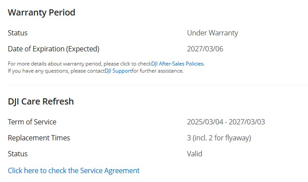Open the DJI After-Sales Policies link
The height and width of the screenshot is (182, 308).
coord(177,64)
